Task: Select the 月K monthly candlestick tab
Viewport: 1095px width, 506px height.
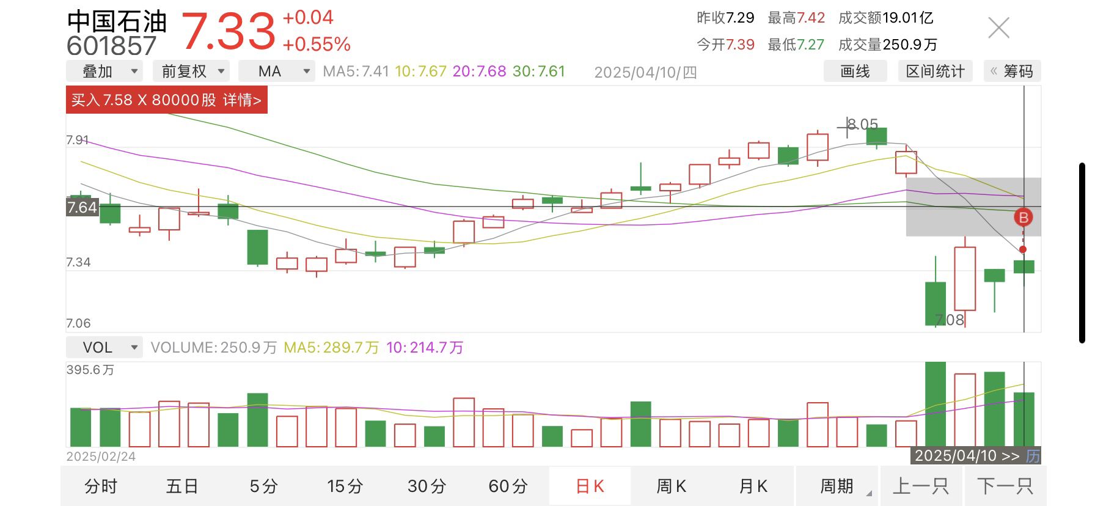Action: (753, 486)
